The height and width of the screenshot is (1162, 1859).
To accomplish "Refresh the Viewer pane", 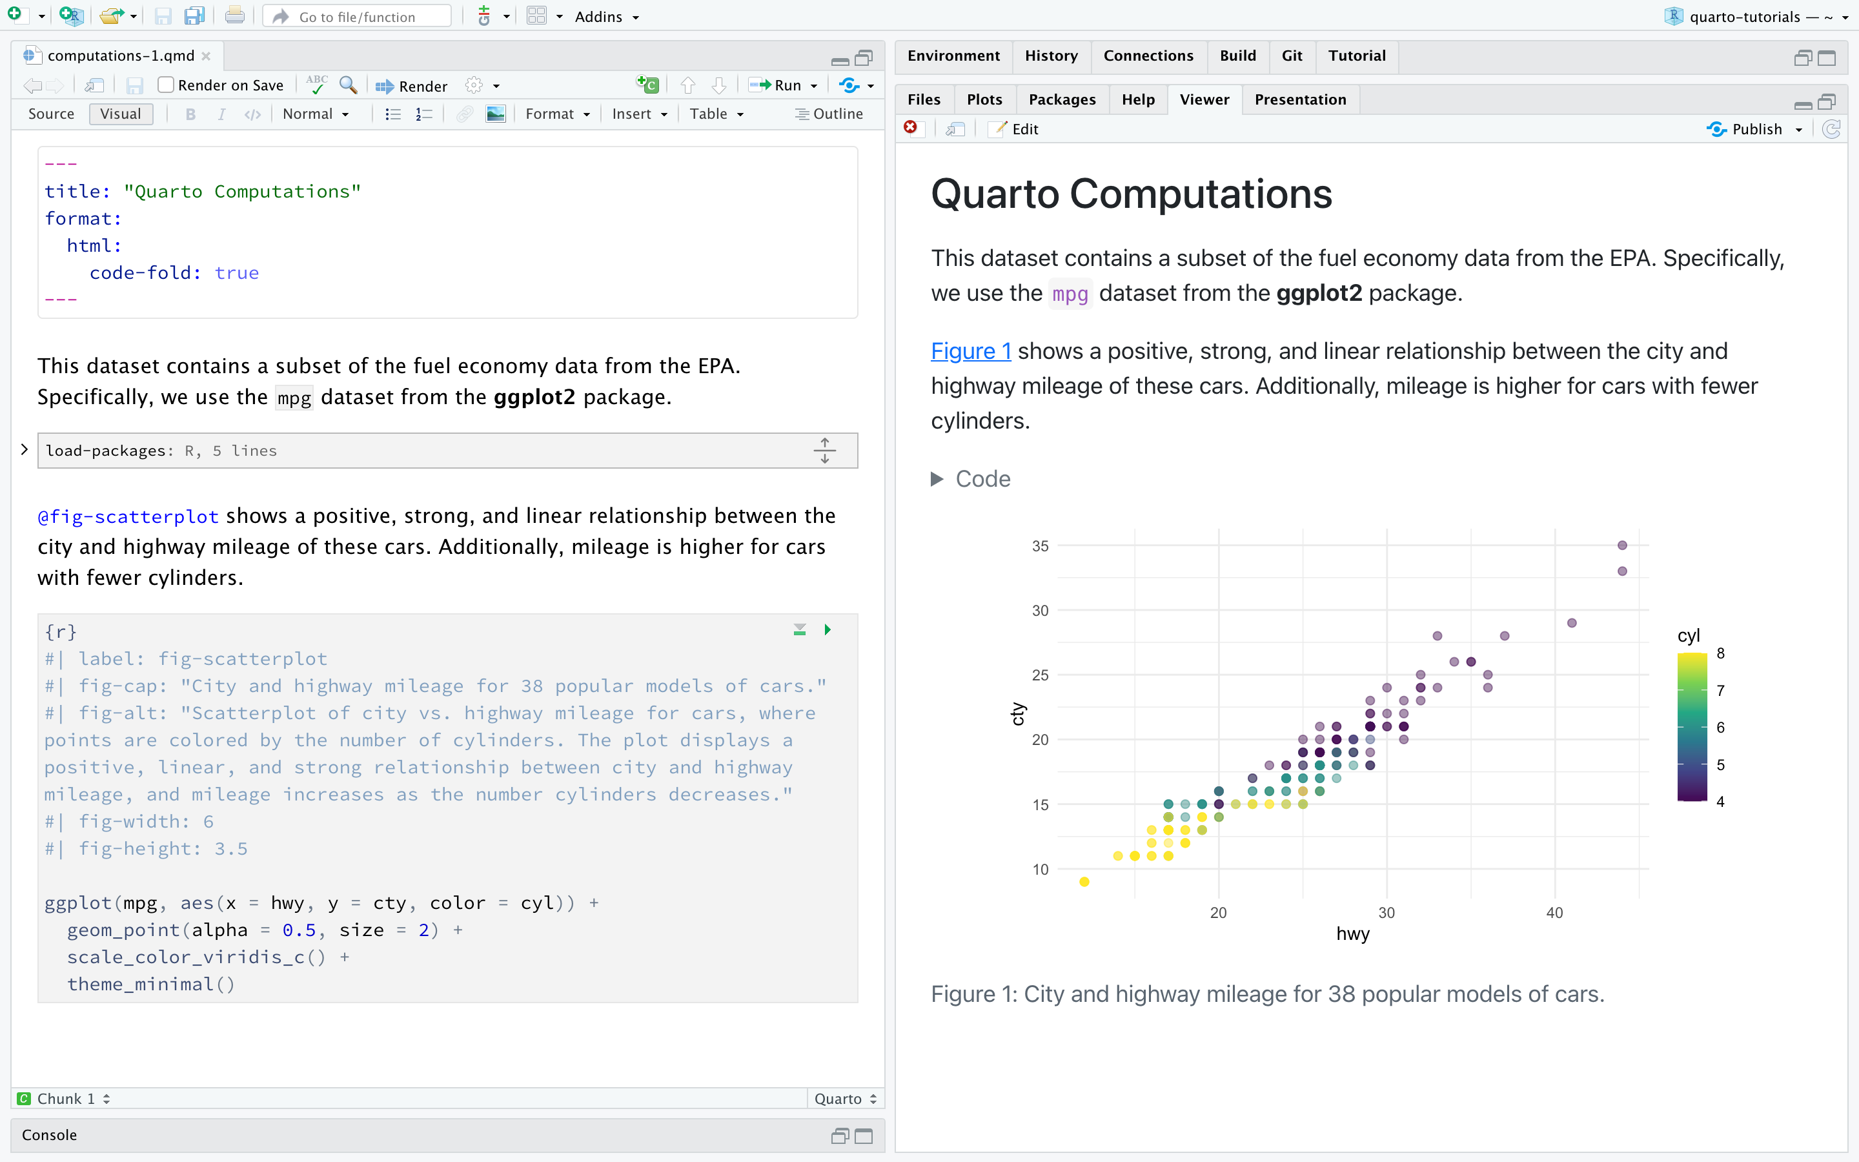I will pyautogui.click(x=1833, y=129).
